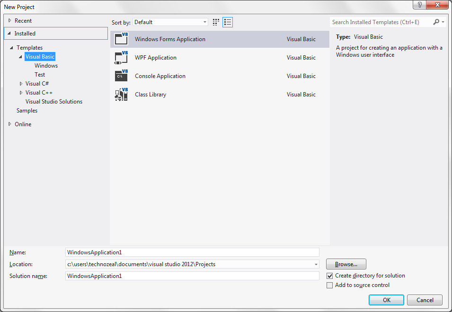Viewport: 452px width, 312px height.
Task: Select the Console Application template icon
Action: pos(121,76)
